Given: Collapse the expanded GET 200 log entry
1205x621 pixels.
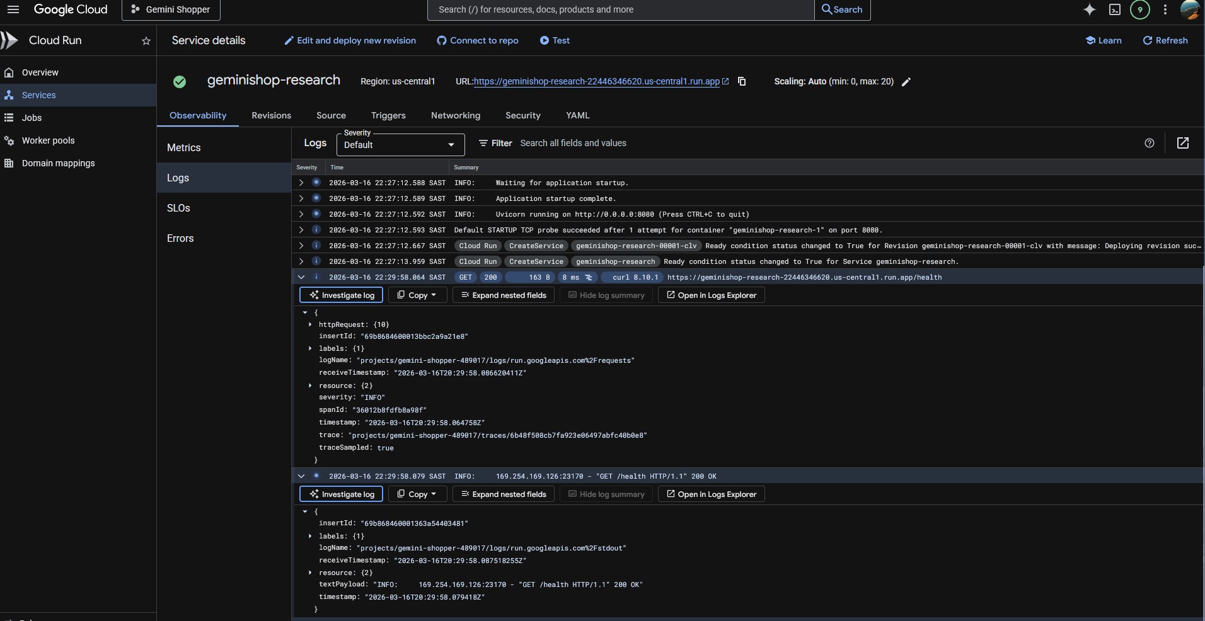Looking at the screenshot, I should point(301,277).
